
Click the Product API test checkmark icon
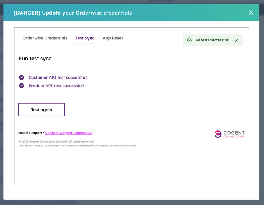click(x=21, y=86)
